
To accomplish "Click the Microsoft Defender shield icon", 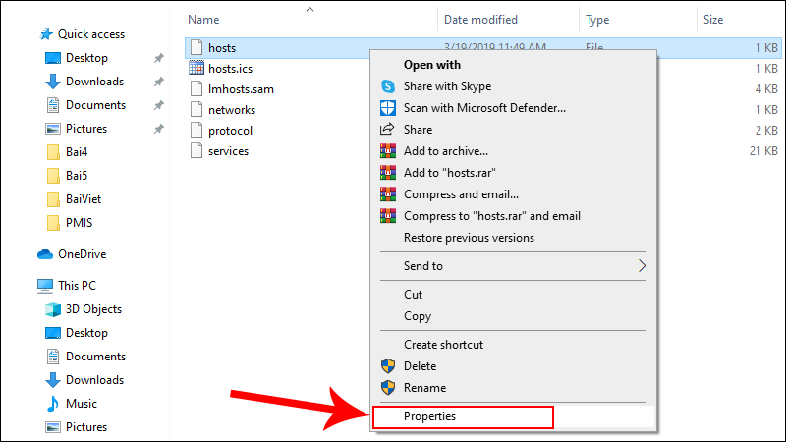I will (x=387, y=108).
